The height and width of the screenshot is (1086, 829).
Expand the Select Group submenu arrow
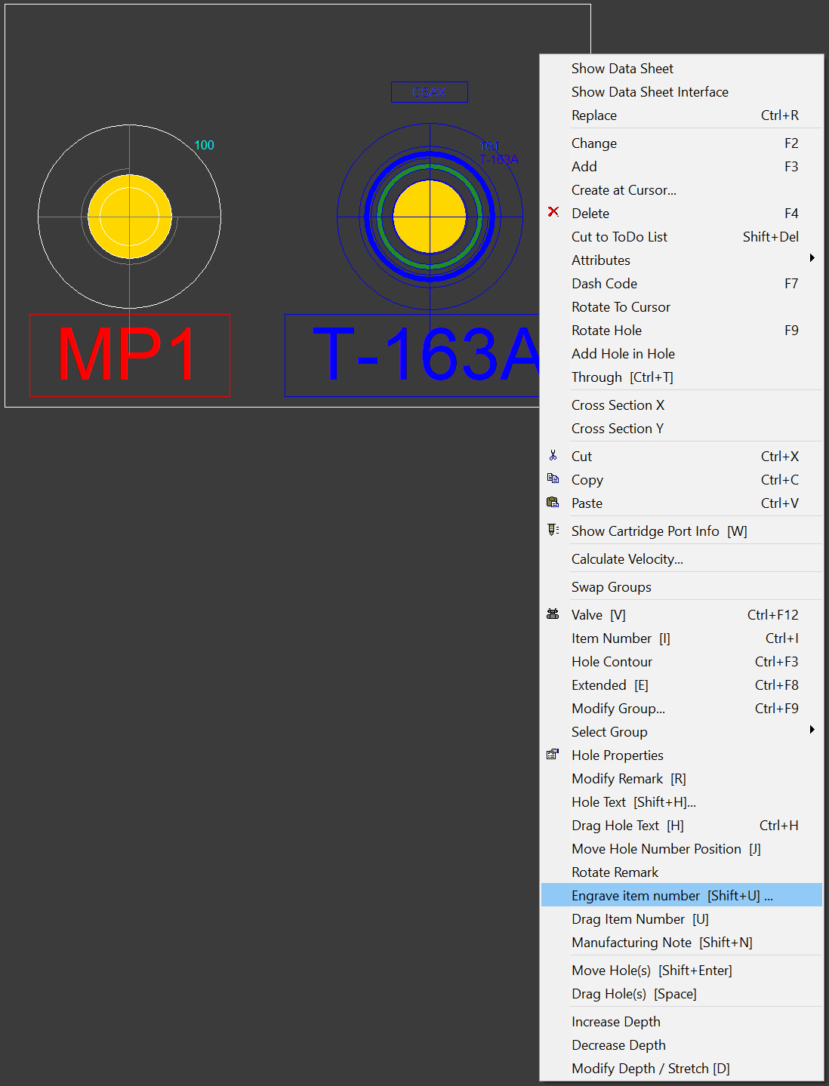click(x=812, y=731)
